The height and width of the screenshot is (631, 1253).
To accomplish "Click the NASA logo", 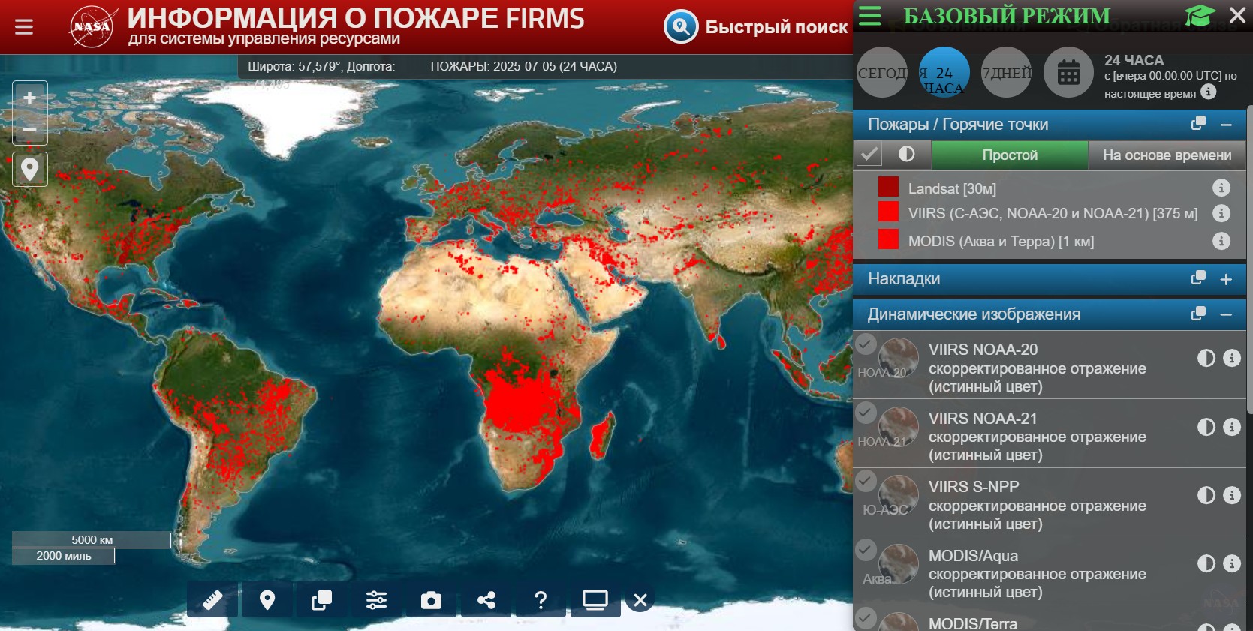I will coord(92,26).
